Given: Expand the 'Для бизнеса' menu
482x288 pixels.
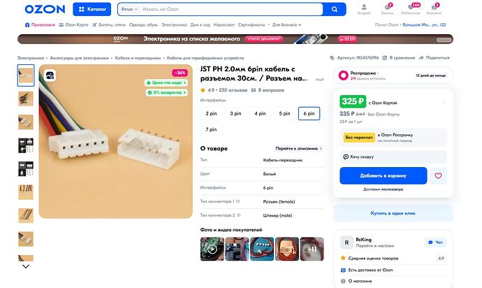Looking at the screenshot, I should coord(286,25).
